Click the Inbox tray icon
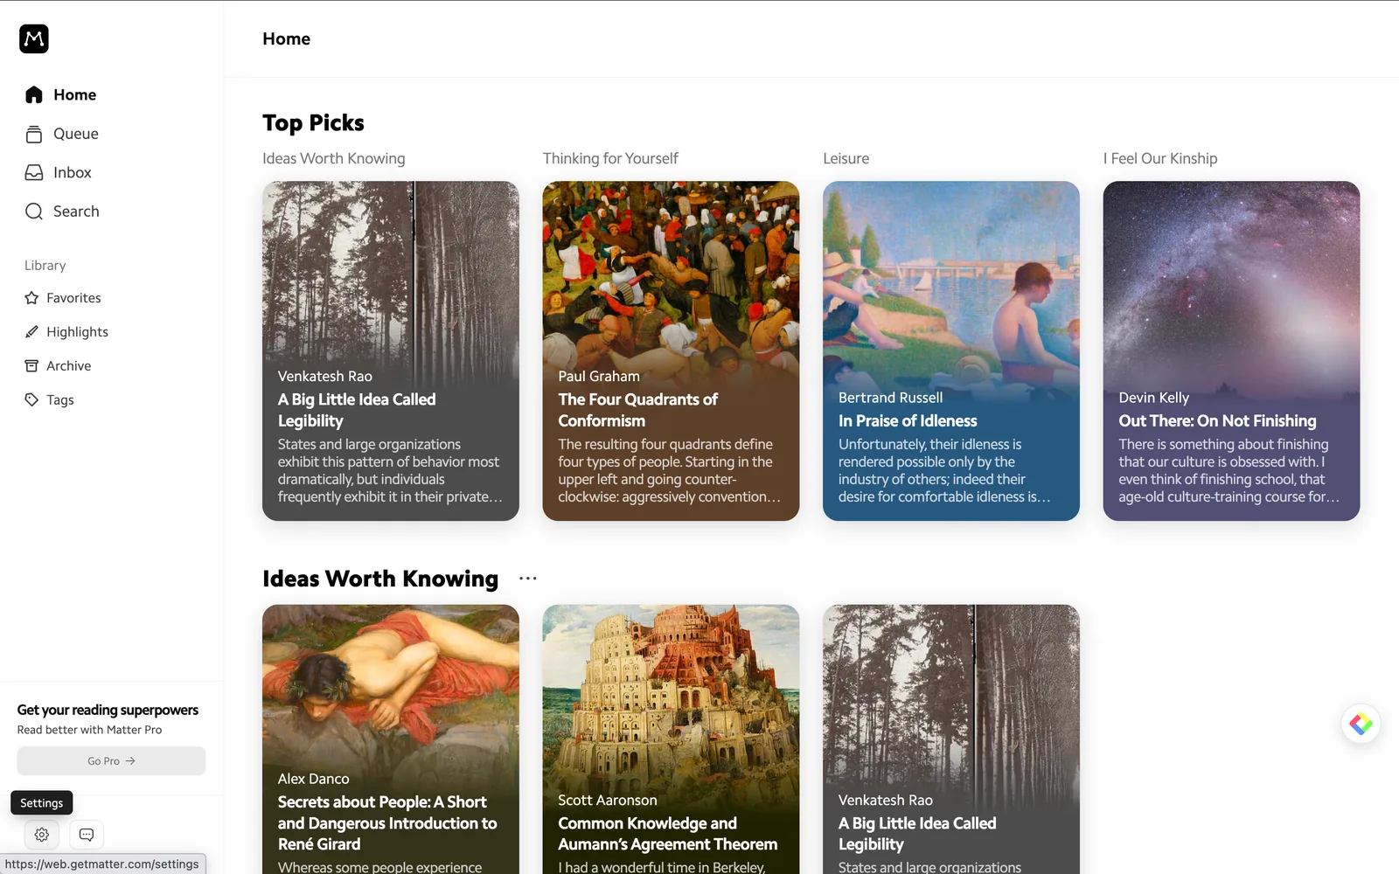 point(34,172)
